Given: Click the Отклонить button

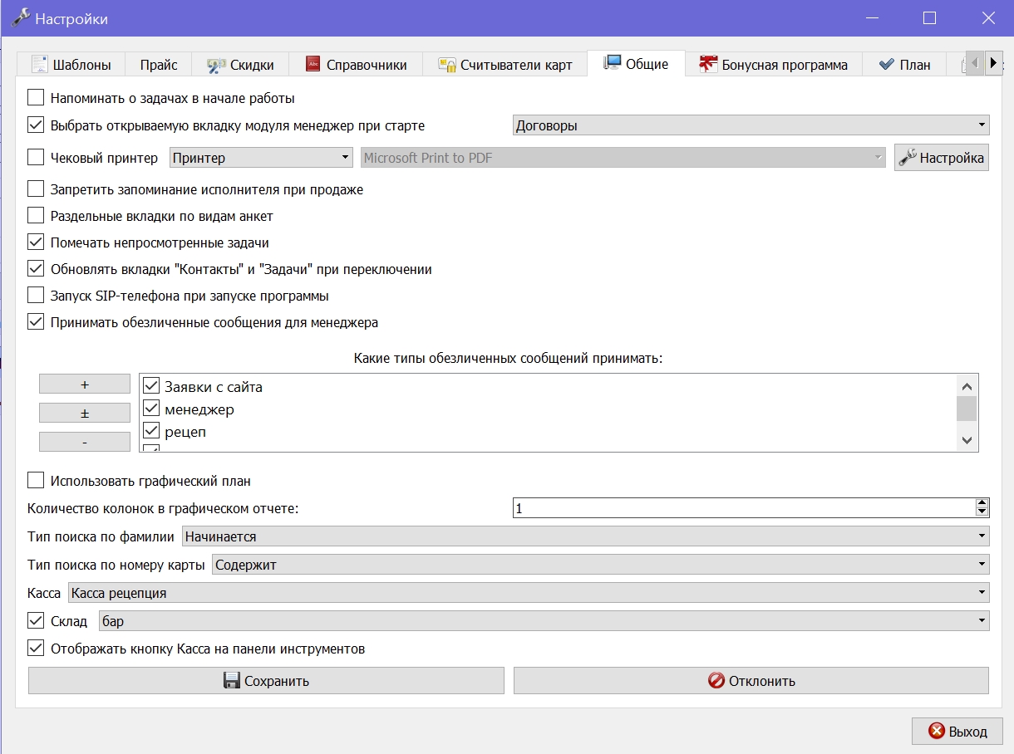Looking at the screenshot, I should (751, 681).
